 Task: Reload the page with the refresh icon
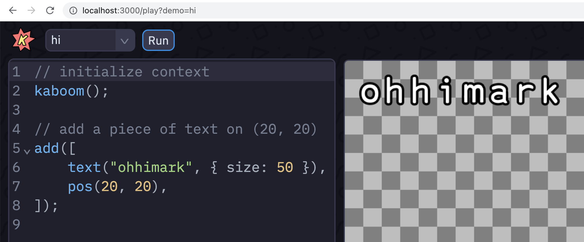[50, 10]
